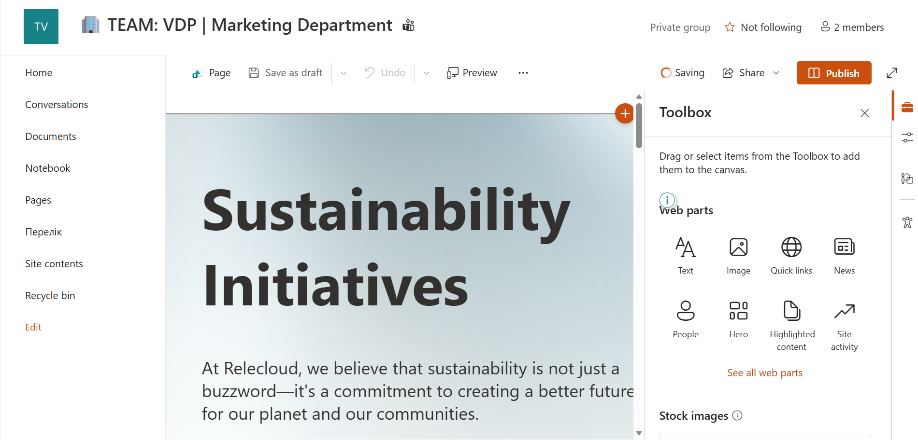Go to Site contents in navigation
The height and width of the screenshot is (440, 918).
[54, 264]
